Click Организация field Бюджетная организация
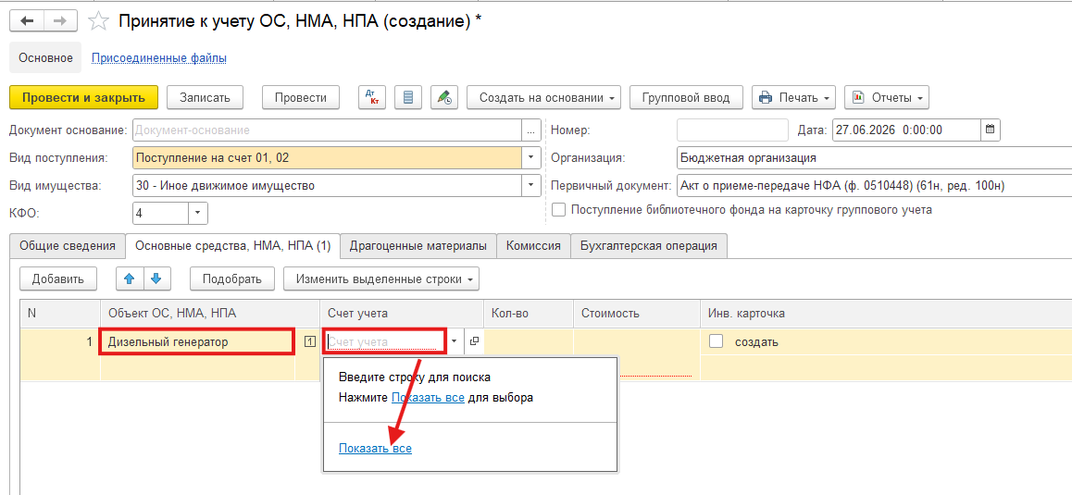The height and width of the screenshot is (495, 1072). pyautogui.click(x=874, y=158)
